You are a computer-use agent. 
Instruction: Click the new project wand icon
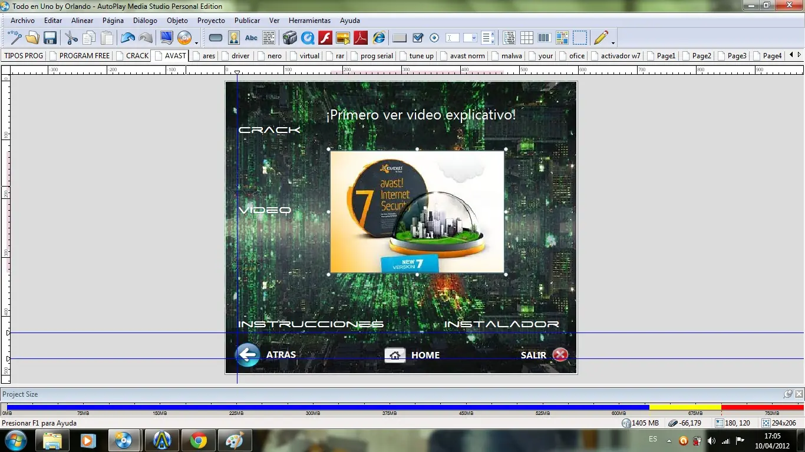point(14,38)
